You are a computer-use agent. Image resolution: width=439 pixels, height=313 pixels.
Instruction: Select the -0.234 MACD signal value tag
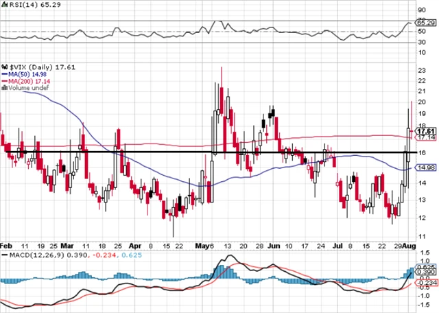click(426, 283)
